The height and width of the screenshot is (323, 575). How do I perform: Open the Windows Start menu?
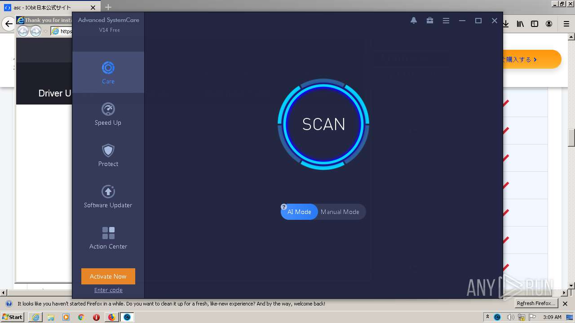[x=13, y=317]
